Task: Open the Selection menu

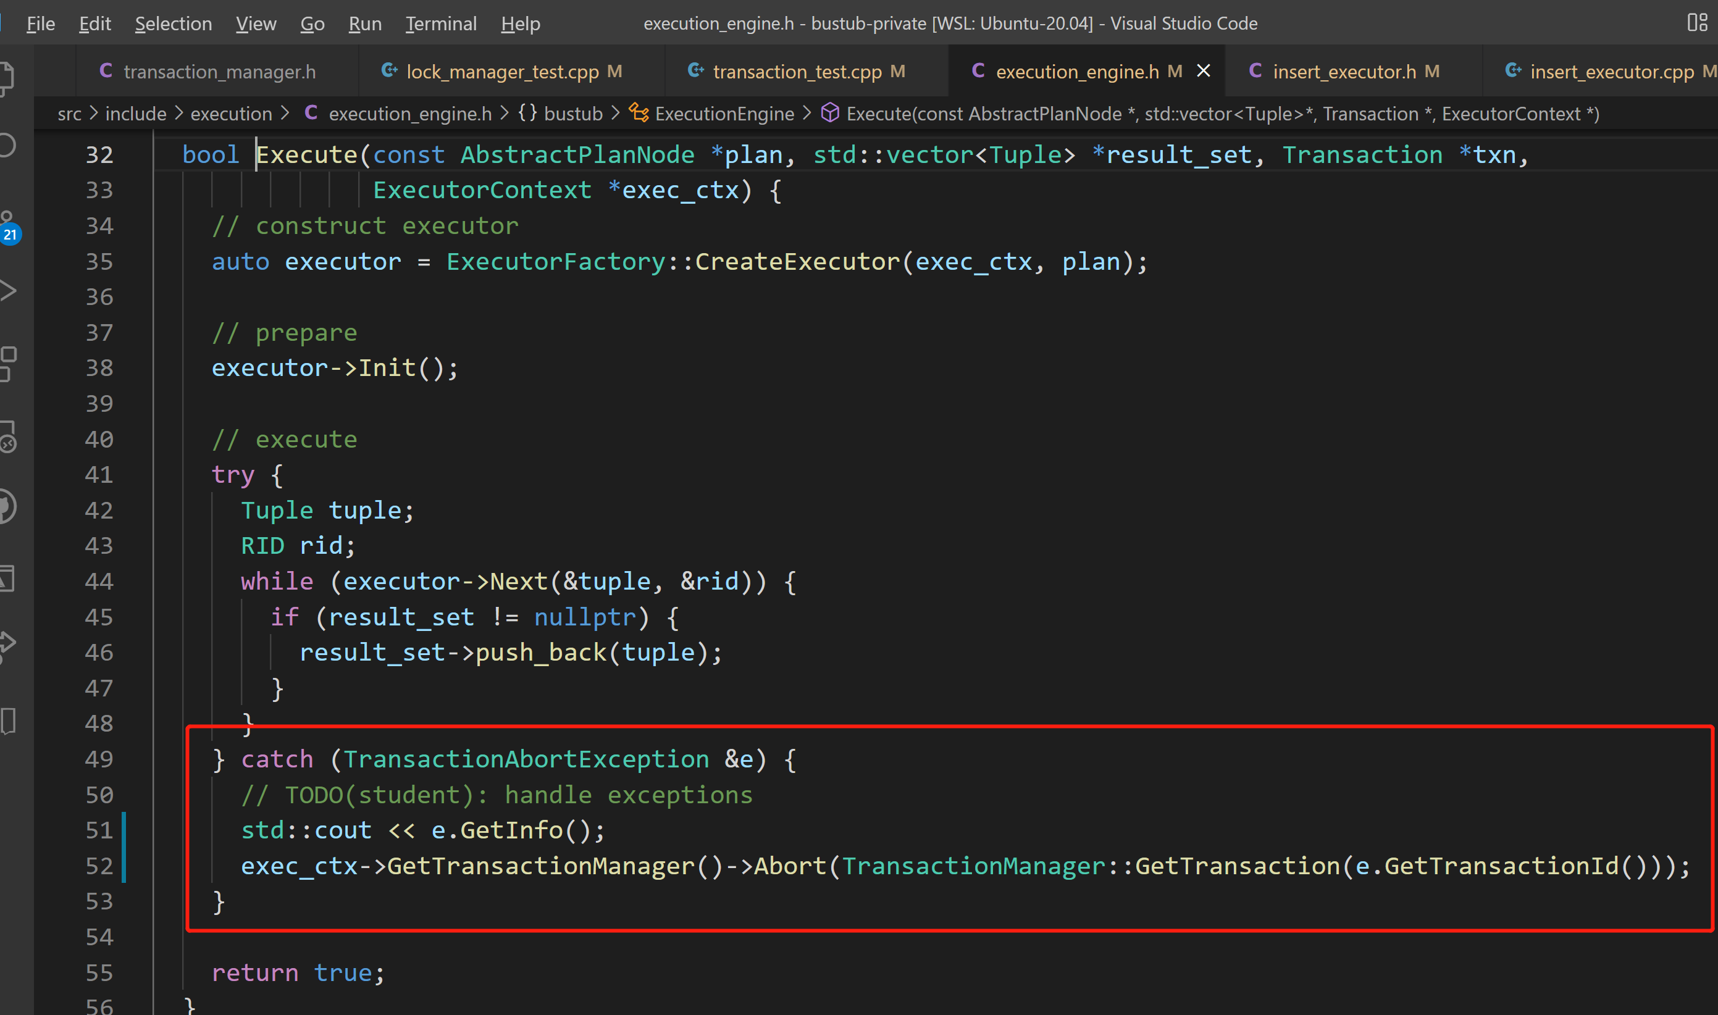Action: [x=173, y=24]
